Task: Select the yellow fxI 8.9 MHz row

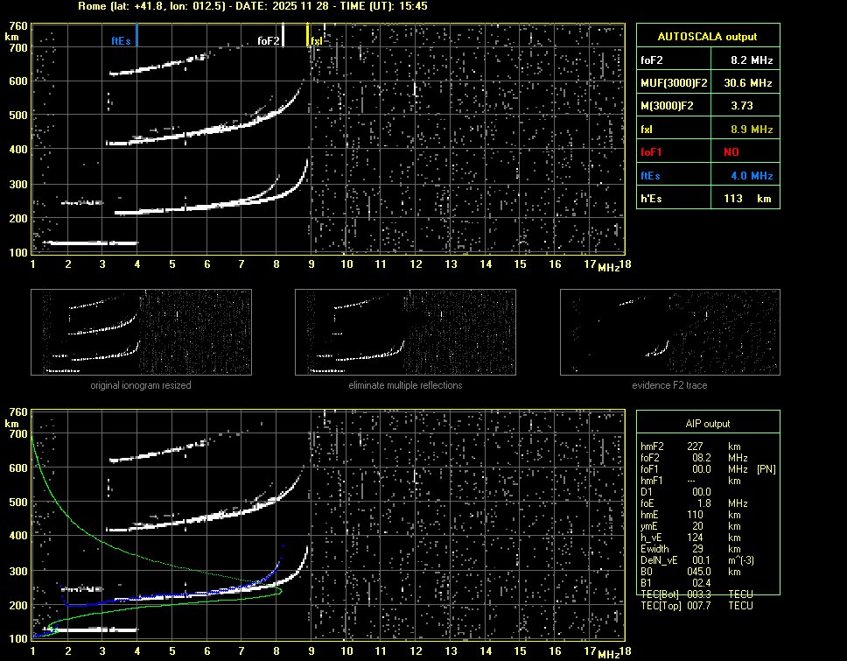Action: click(x=707, y=129)
